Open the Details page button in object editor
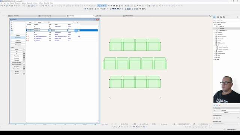The image size is (240, 135). click(18, 35)
